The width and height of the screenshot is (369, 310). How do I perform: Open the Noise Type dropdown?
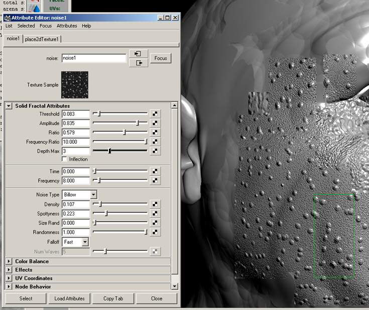point(93,194)
